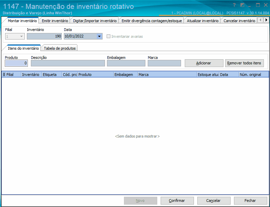
Task: Sort by the Núm. original column header
Action: [254, 75]
